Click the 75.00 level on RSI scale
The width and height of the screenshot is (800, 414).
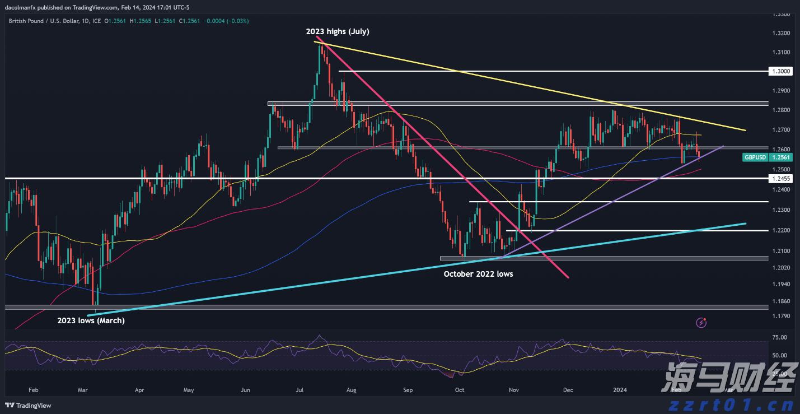(x=780, y=337)
